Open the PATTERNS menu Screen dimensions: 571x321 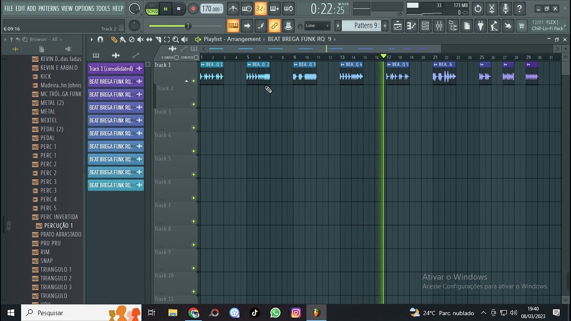click(49, 8)
